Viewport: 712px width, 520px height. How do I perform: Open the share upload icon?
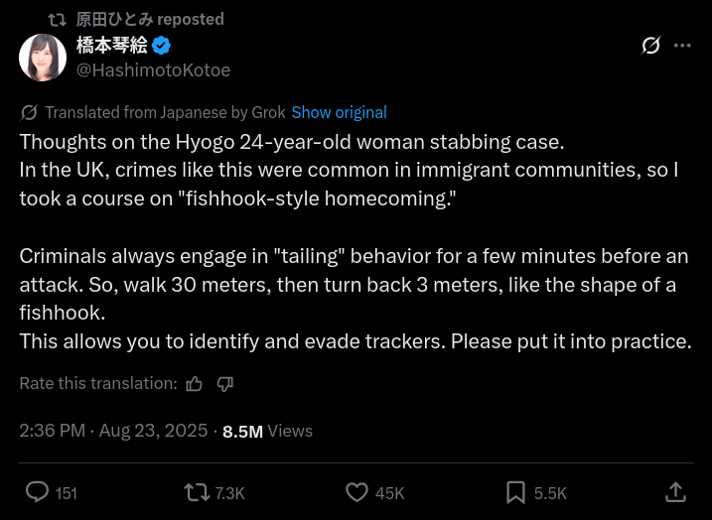tap(675, 492)
